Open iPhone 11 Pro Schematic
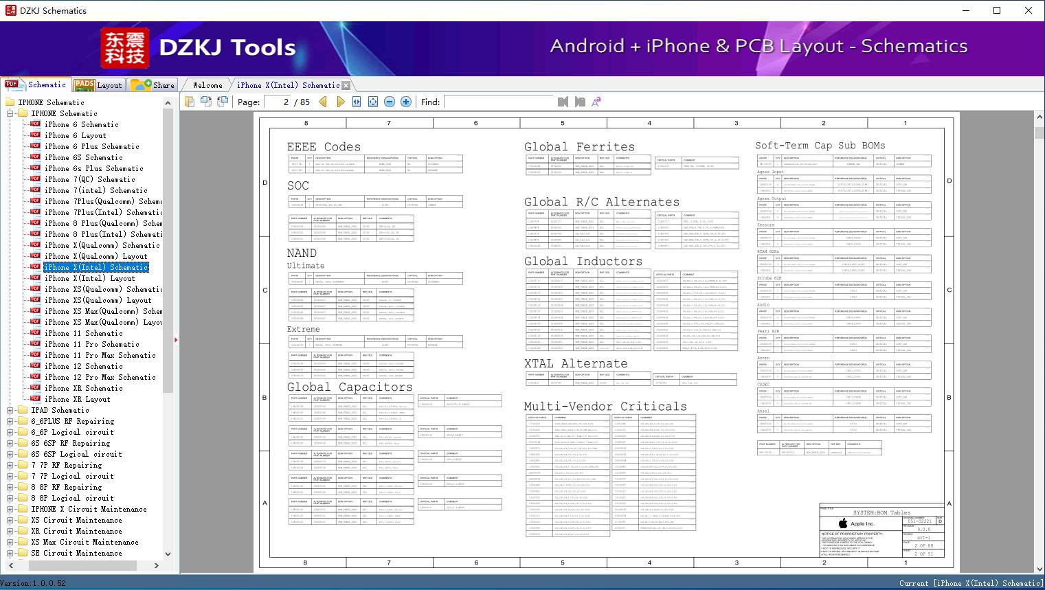The image size is (1045, 590). tap(92, 344)
